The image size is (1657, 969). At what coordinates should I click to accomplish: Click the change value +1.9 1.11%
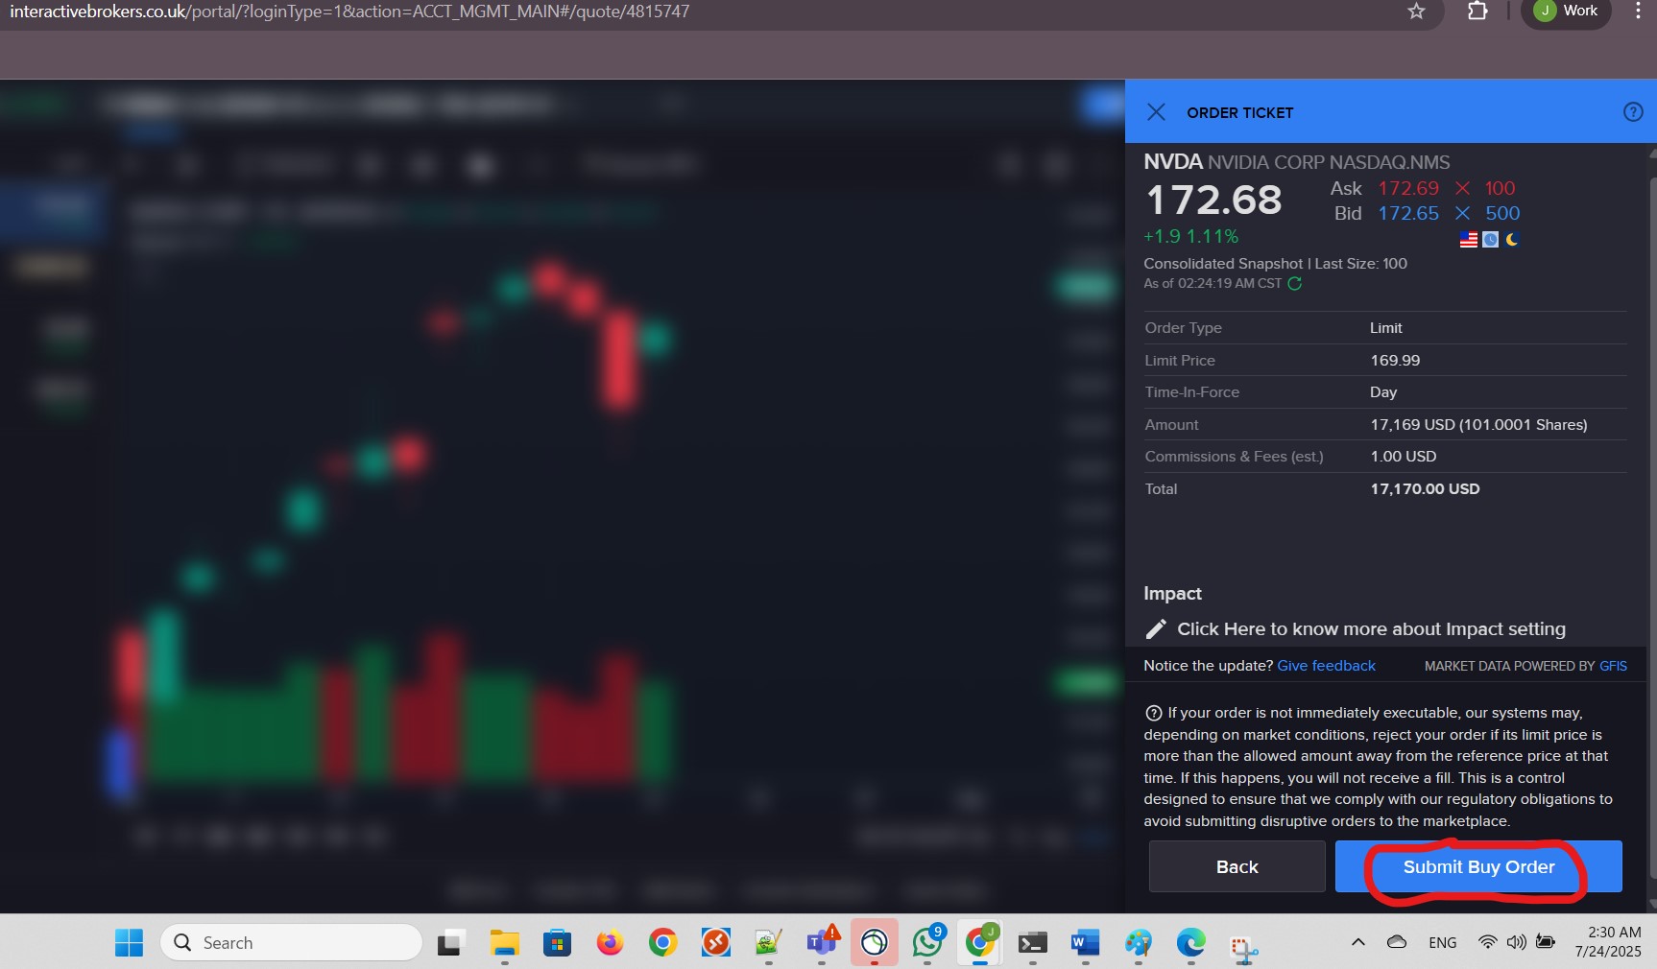coord(1190,236)
